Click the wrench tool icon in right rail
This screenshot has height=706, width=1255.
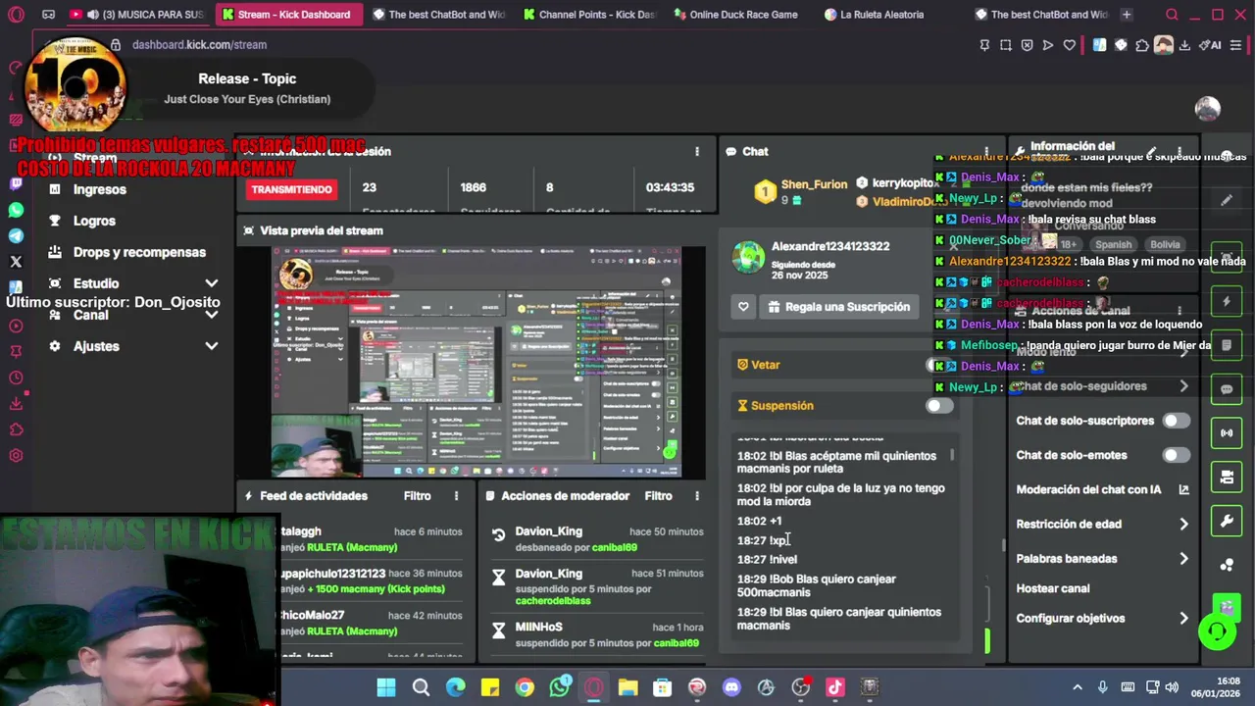1226,521
